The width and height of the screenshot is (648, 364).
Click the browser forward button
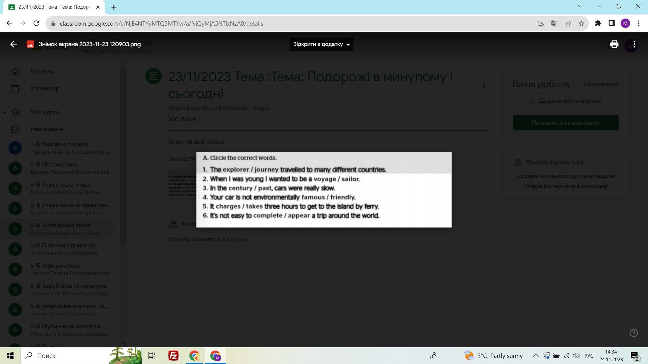pos(23,23)
